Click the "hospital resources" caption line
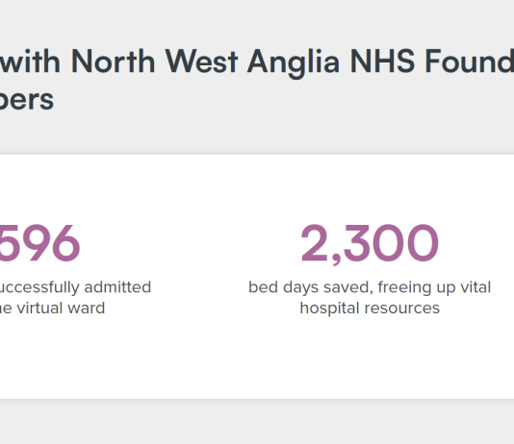The width and height of the screenshot is (514, 444). tap(370, 308)
